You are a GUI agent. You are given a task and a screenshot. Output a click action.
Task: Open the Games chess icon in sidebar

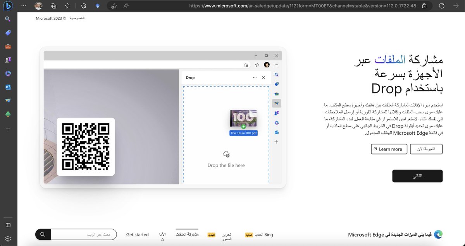(8, 60)
